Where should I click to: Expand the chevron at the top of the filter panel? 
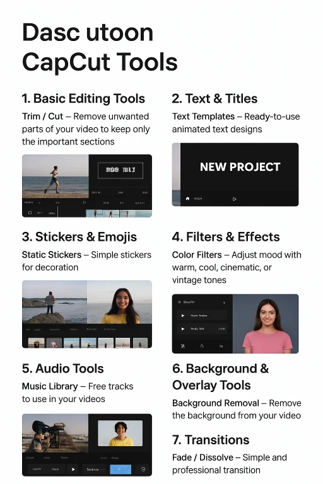224,302
